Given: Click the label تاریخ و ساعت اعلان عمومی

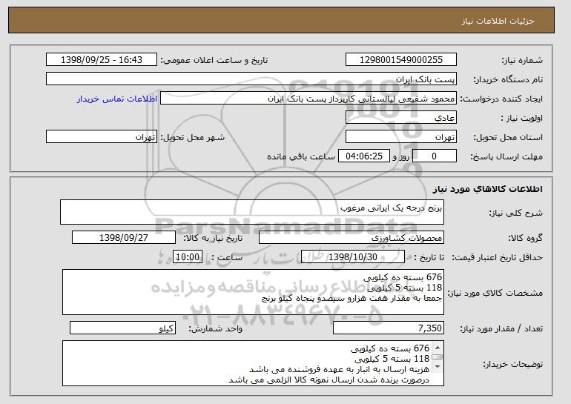Looking at the screenshot, I should (x=214, y=60).
